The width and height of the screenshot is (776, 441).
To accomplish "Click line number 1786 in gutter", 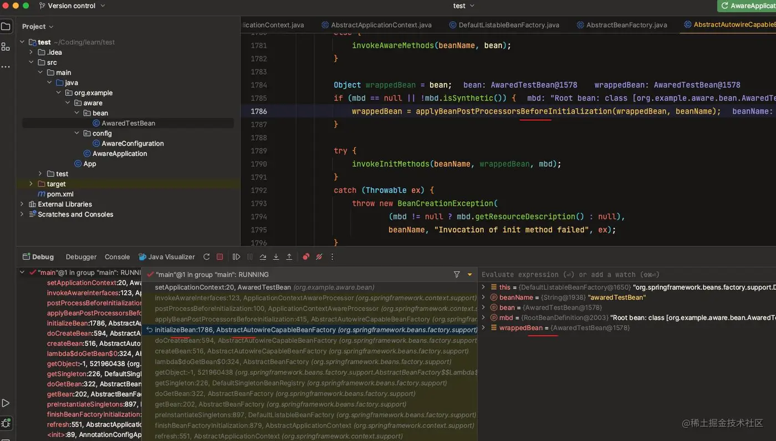I will point(258,111).
